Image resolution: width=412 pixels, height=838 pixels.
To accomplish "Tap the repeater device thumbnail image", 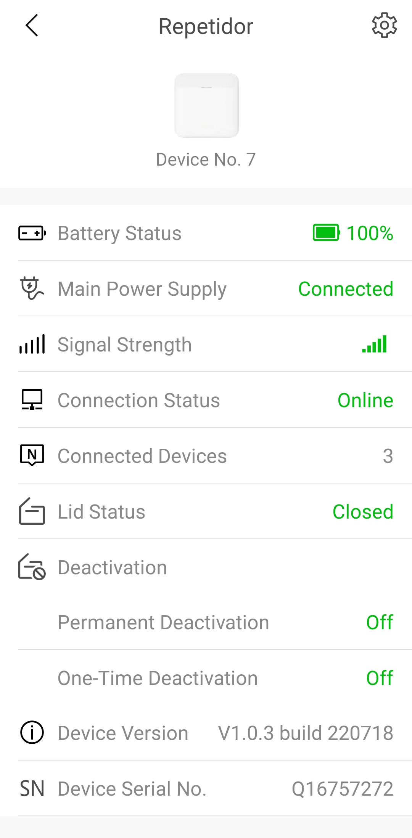I will tap(206, 105).
